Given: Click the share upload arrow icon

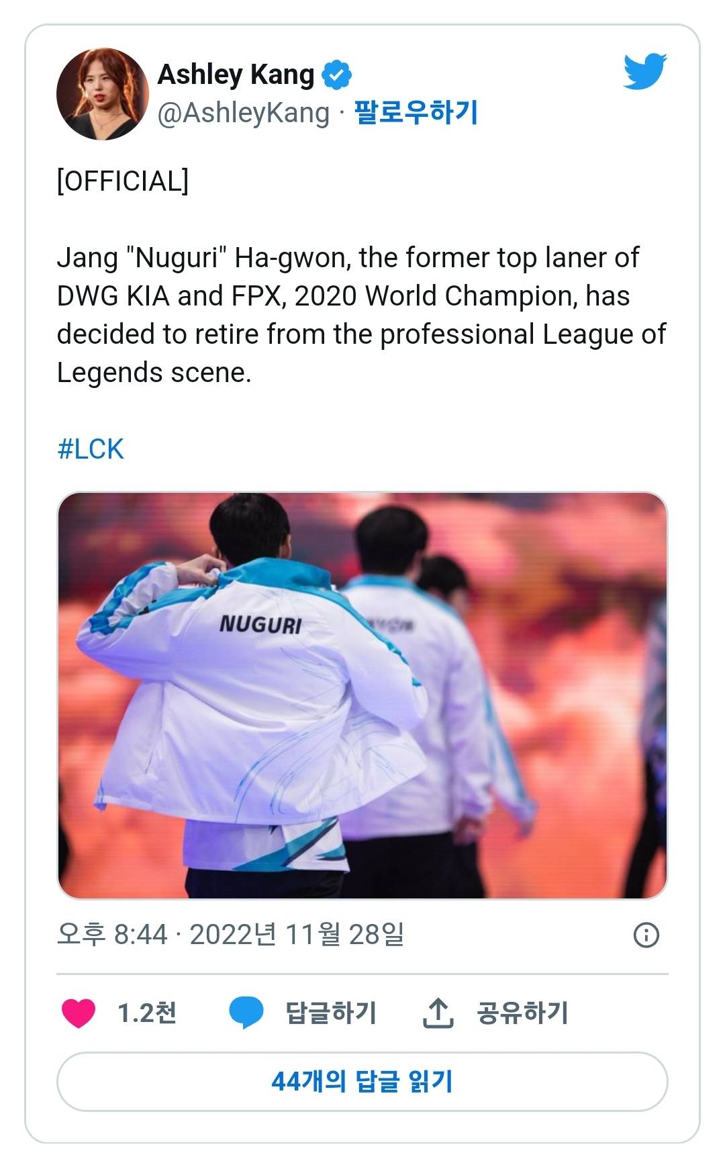Looking at the screenshot, I should pyautogui.click(x=438, y=1013).
